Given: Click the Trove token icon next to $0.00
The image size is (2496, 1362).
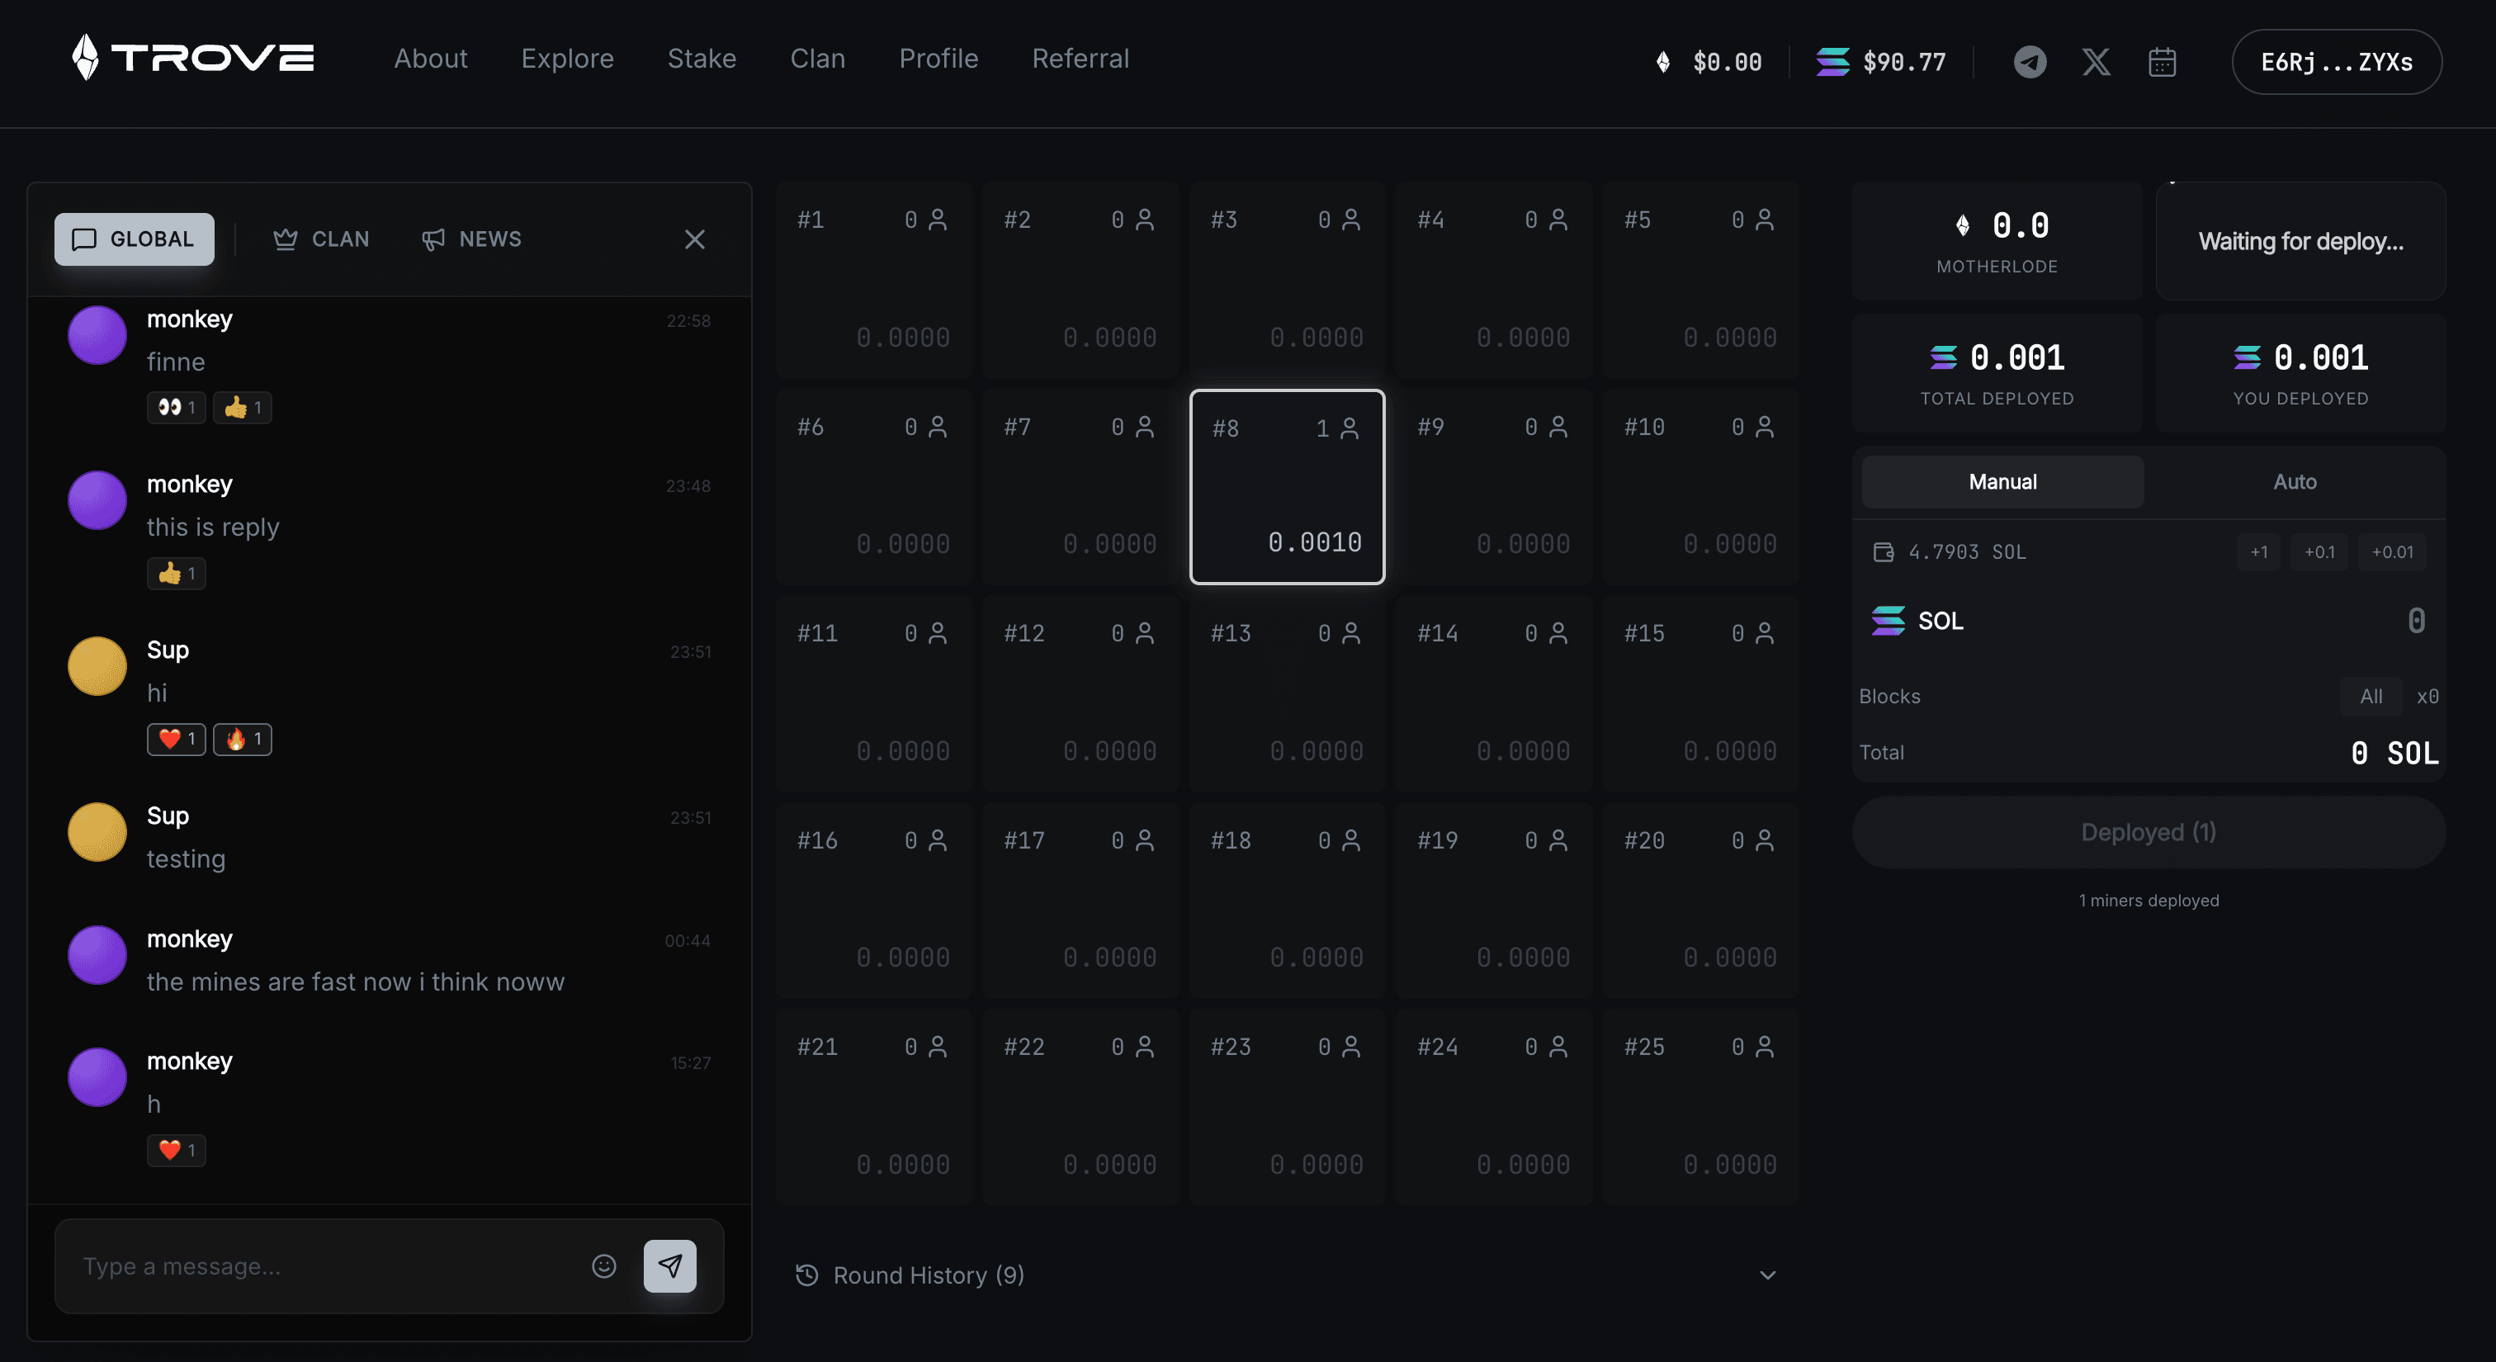Looking at the screenshot, I should 1662,62.
